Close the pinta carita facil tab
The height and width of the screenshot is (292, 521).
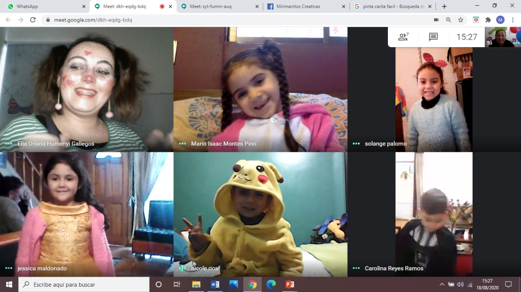(430, 6)
